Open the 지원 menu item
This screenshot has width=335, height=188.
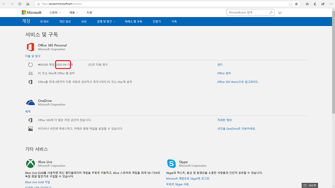pyautogui.click(x=89, y=13)
